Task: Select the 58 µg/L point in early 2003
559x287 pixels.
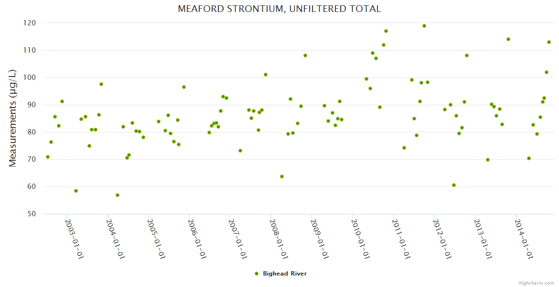Action: tap(76, 191)
